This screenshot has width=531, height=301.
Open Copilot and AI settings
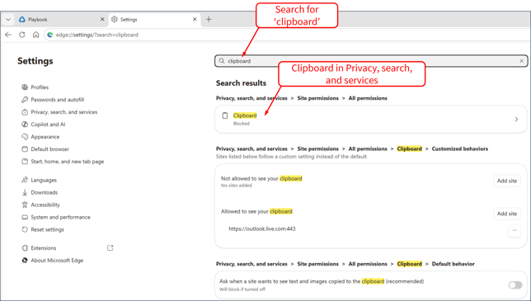point(48,125)
